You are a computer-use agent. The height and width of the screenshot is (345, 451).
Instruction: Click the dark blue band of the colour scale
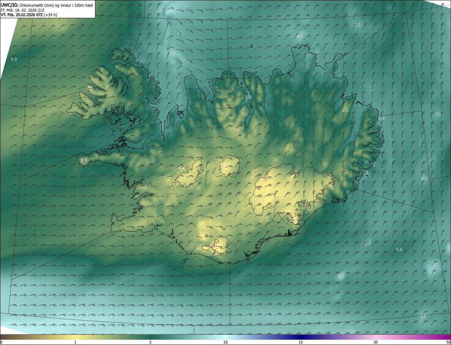(x=301, y=337)
